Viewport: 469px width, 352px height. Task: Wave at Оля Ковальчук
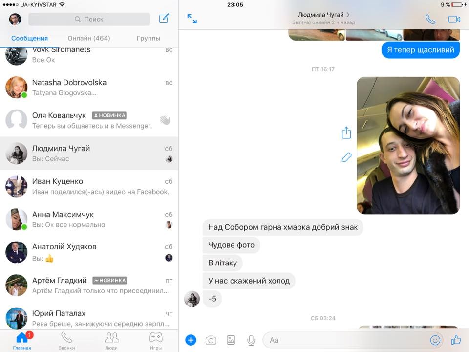pyautogui.click(x=165, y=120)
